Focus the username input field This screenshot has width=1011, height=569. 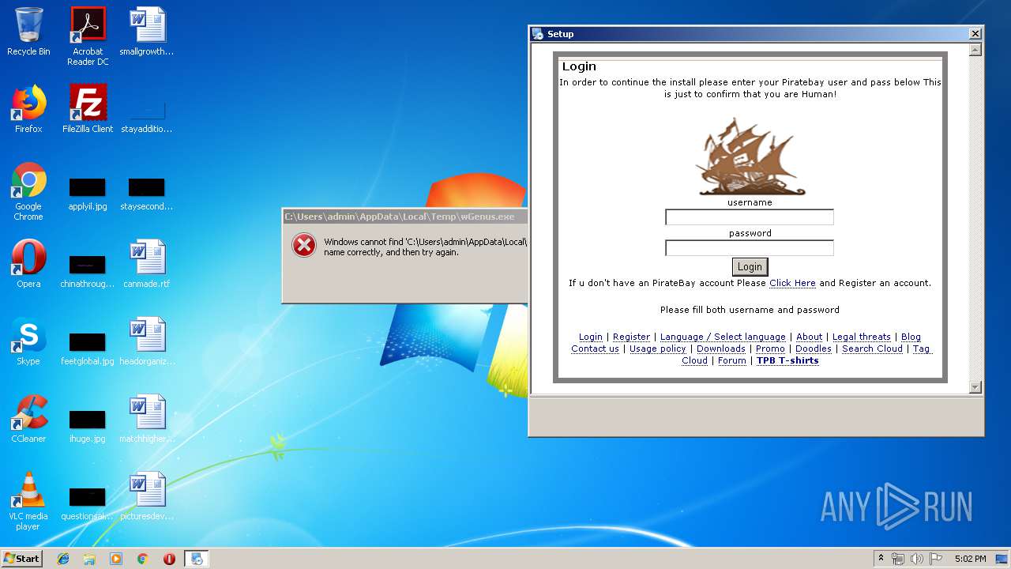[x=750, y=217]
